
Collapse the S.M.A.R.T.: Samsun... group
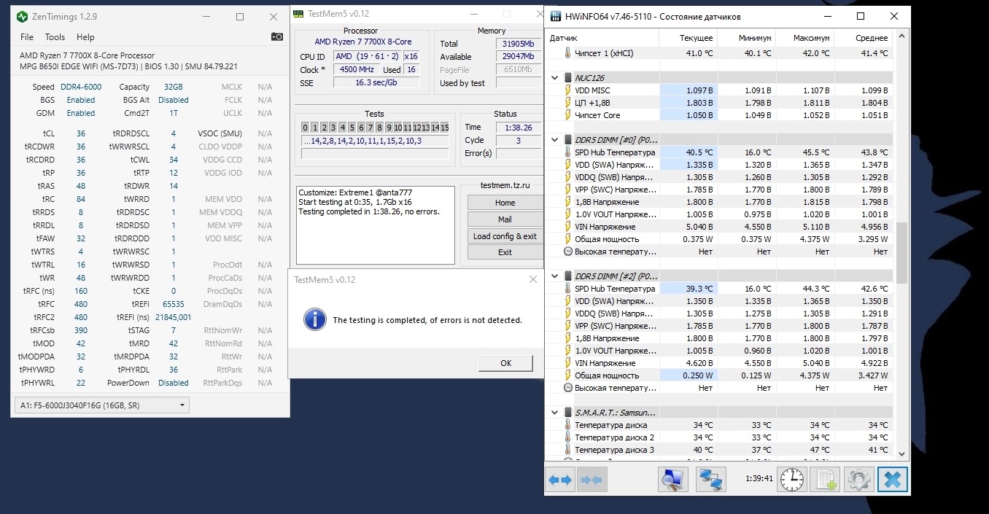coord(556,413)
